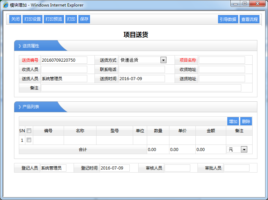Click 删除 to remove product row
The height and width of the screenshot is (200, 268).
[246, 121]
